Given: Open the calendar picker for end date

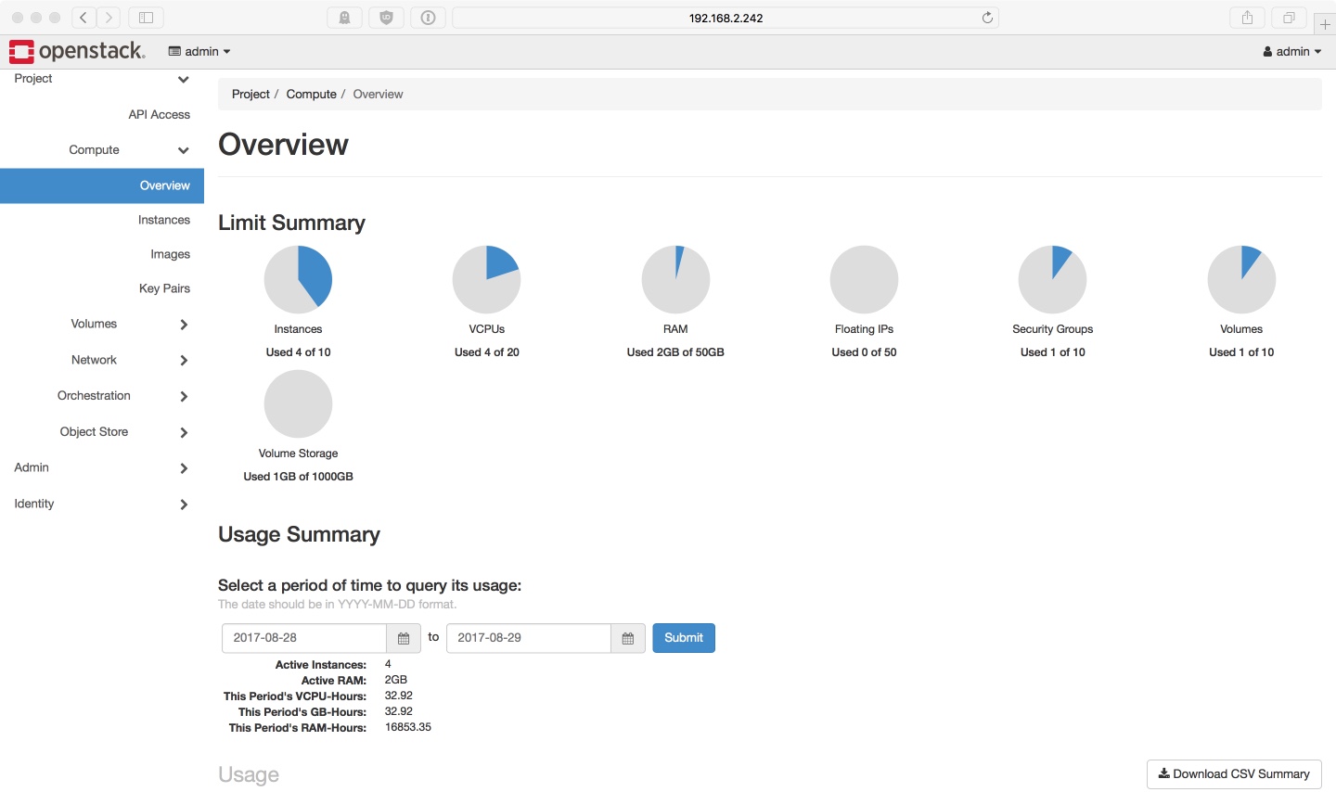Looking at the screenshot, I should coord(628,638).
